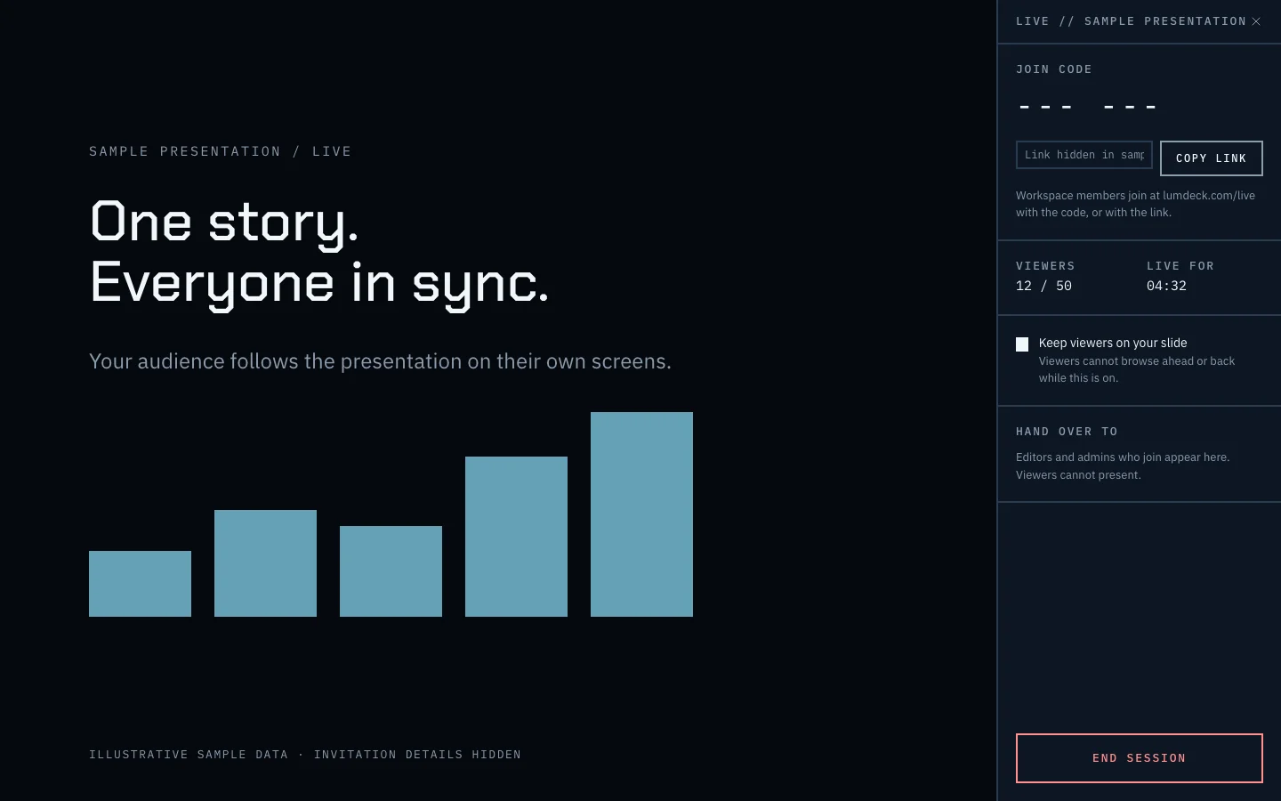The width and height of the screenshot is (1281, 801).
Task: Click the audience follows subtitle text
Action: [x=380, y=361]
